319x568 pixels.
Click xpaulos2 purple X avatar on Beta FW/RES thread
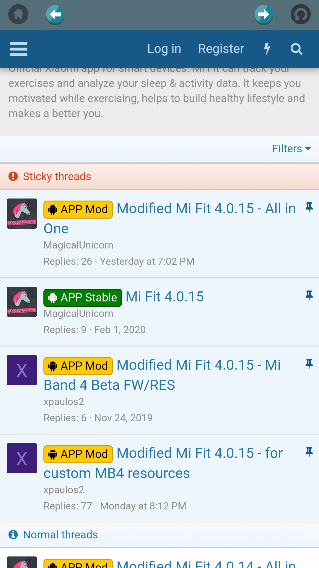coord(22,370)
